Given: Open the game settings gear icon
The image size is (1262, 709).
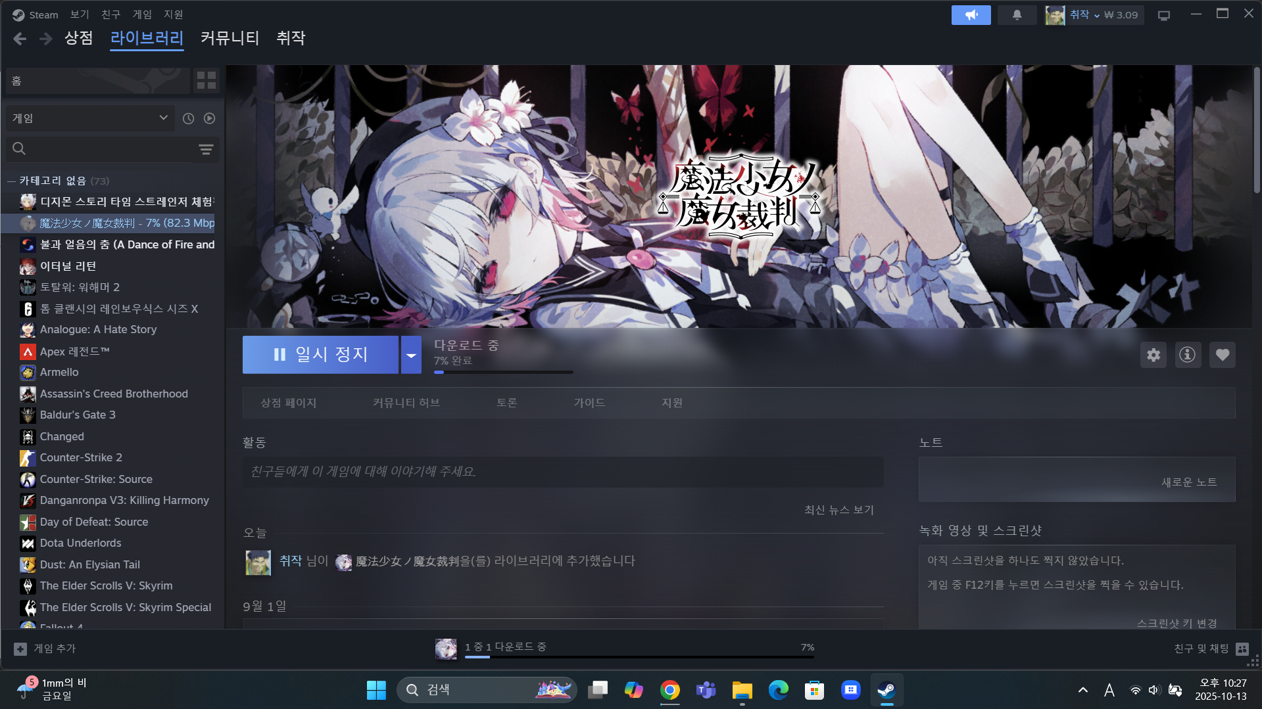Looking at the screenshot, I should (1153, 355).
